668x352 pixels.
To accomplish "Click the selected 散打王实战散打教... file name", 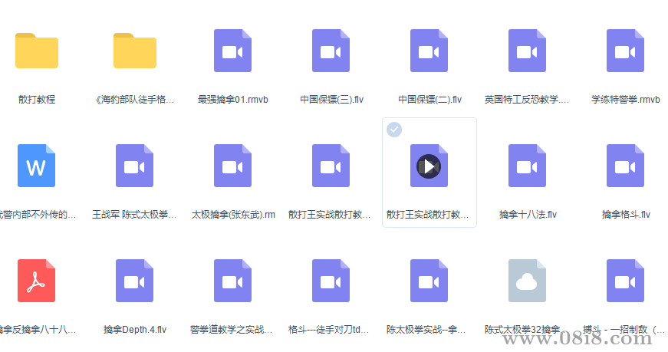I will (427, 215).
